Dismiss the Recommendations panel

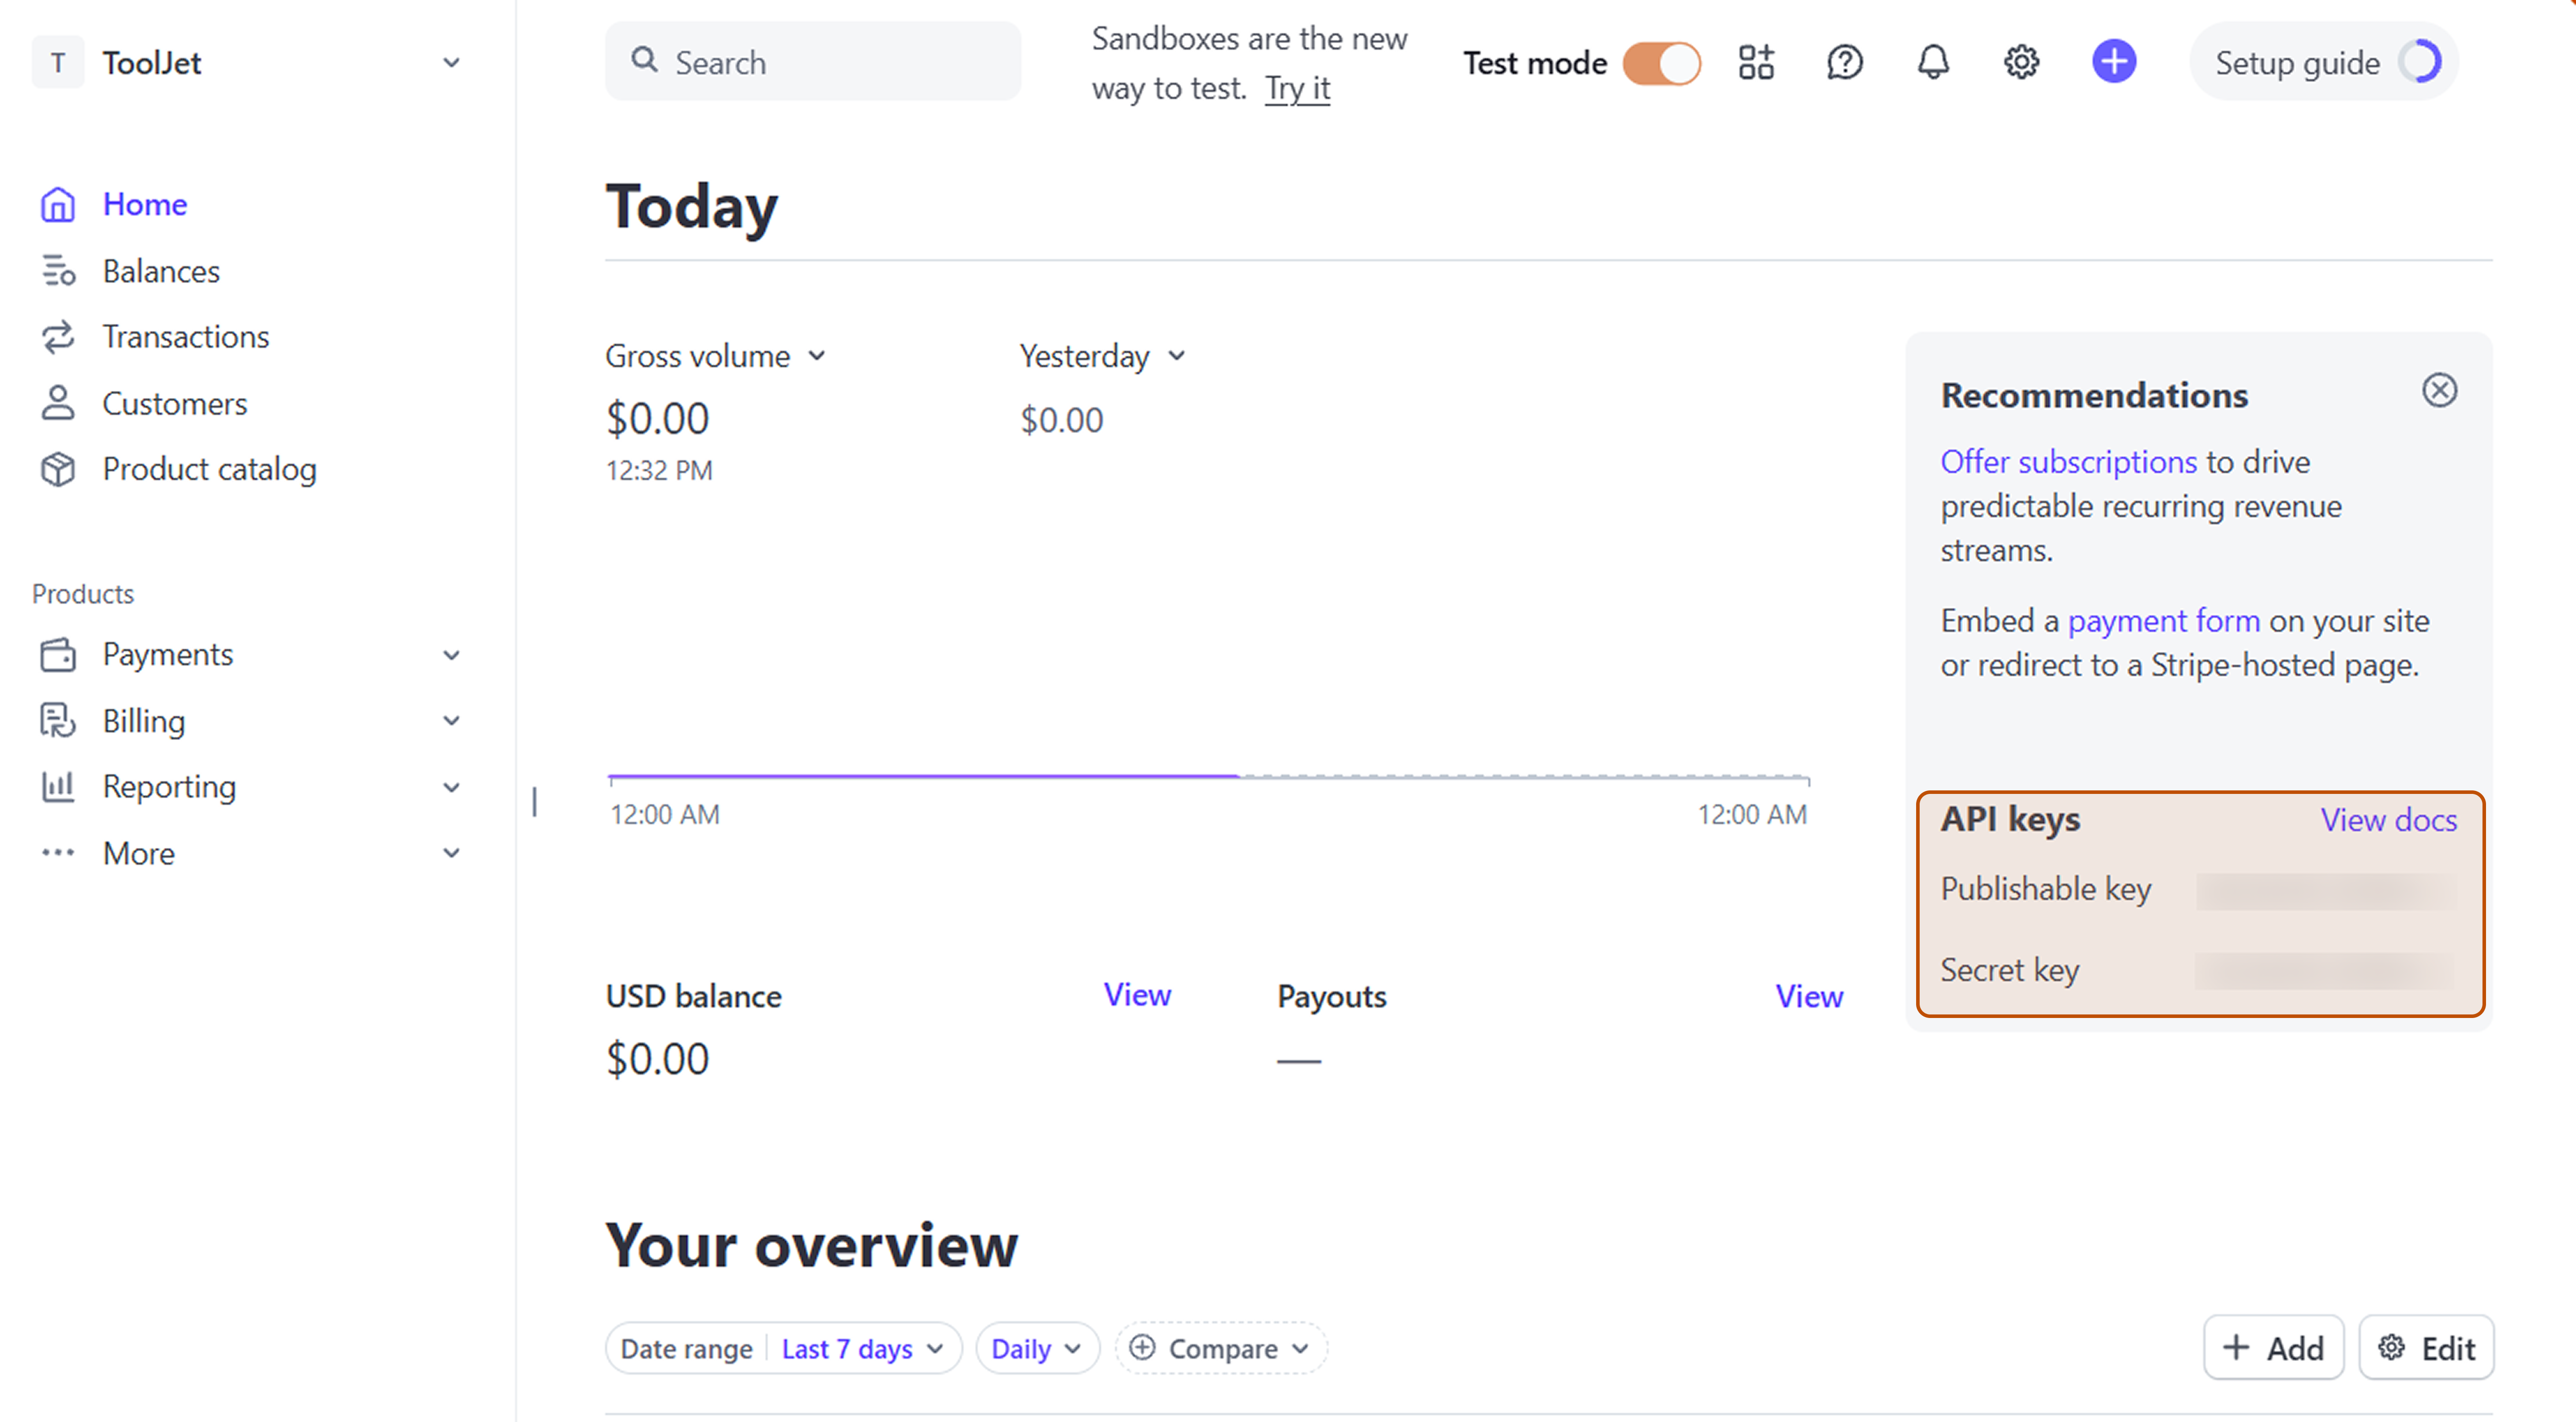(2439, 390)
